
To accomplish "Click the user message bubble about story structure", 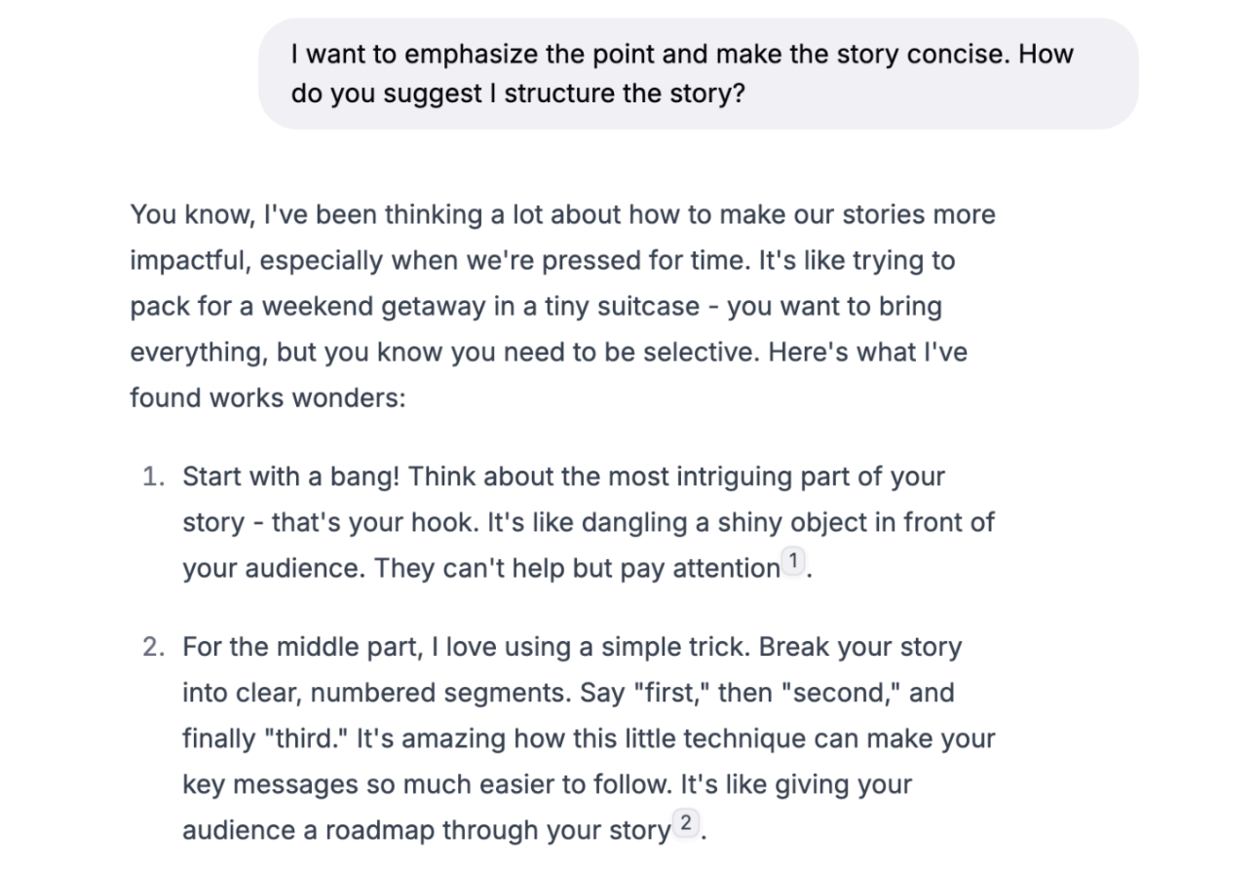I will click(698, 74).
